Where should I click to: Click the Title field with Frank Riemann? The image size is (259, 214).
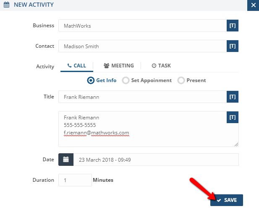[142, 97]
